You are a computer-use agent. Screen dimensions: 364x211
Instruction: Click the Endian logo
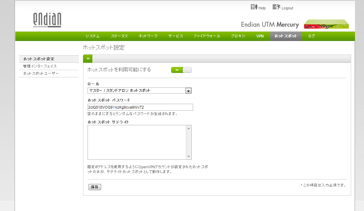pyautogui.click(x=47, y=20)
